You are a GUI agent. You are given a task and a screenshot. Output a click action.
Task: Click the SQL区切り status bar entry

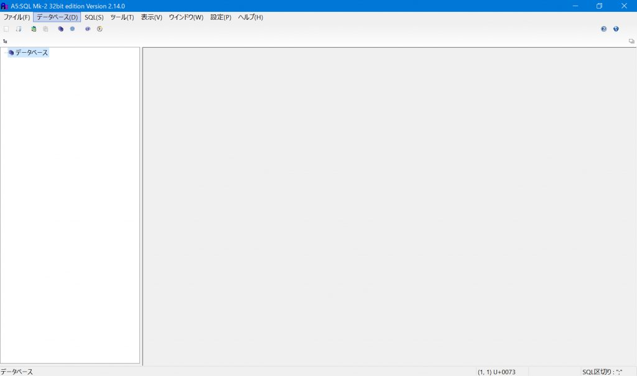(x=602, y=372)
